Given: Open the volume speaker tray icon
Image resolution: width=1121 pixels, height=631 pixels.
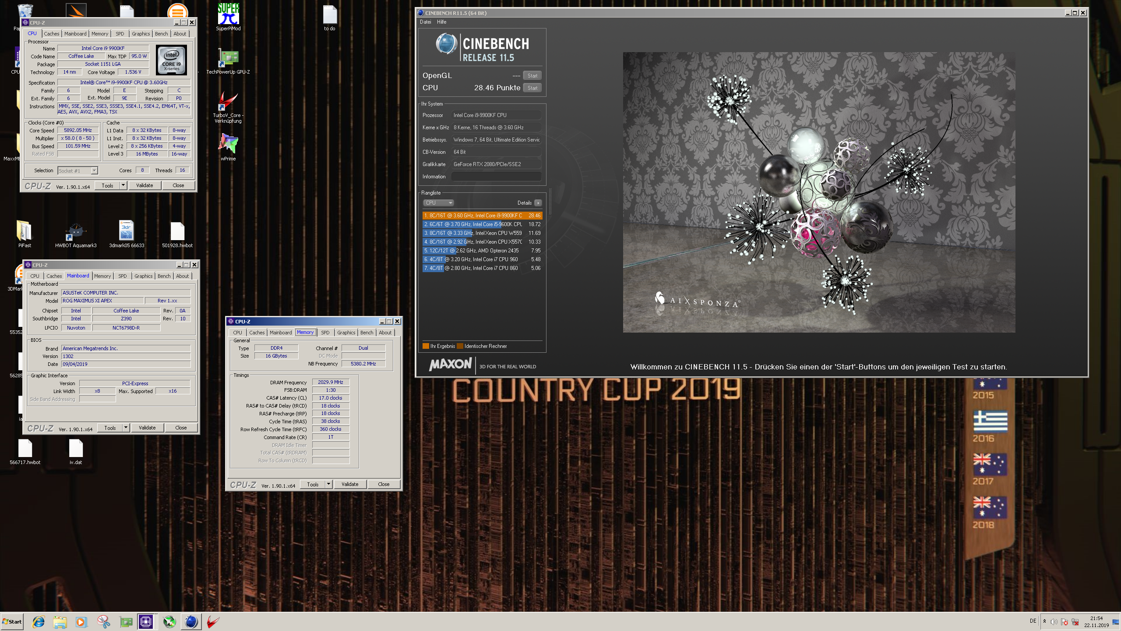Looking at the screenshot, I should coord(1054,622).
